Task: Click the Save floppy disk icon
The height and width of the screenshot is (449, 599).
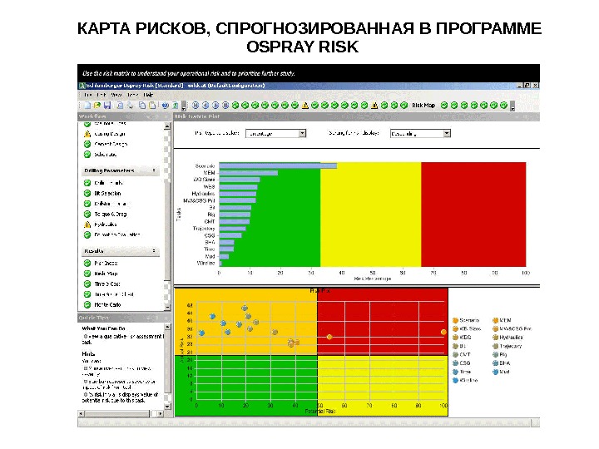Action: pyautogui.click(x=107, y=106)
